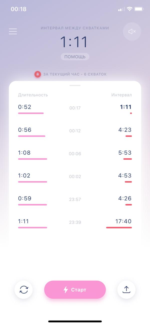The height and width of the screenshot is (325, 150).
Task: Tap the share upload icon
Action: tap(126, 290)
